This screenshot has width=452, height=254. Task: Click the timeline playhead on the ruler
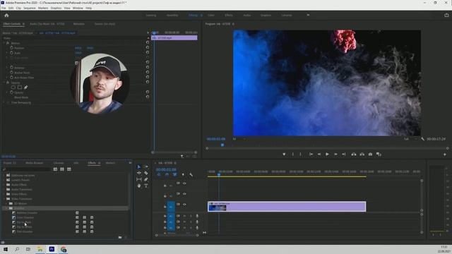click(219, 174)
